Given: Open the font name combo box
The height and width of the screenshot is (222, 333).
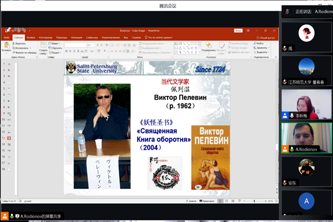Looking at the screenshot, I should click(x=75, y=45).
